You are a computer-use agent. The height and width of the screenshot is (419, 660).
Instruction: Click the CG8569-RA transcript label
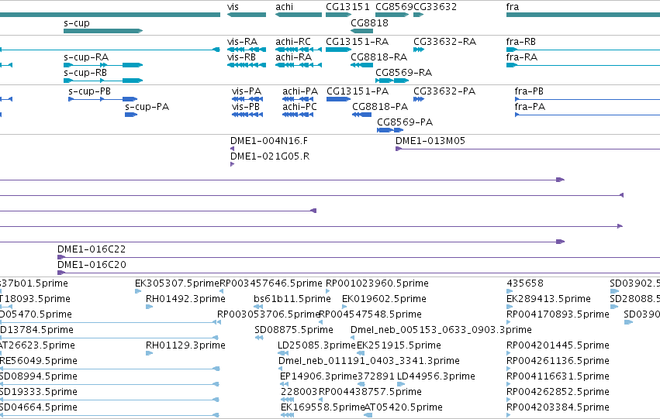[x=403, y=72]
